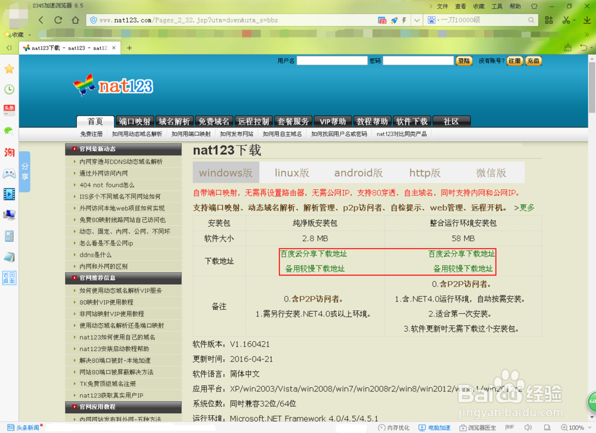
Task: Click the 分享 share side tab
Action: 24,172
